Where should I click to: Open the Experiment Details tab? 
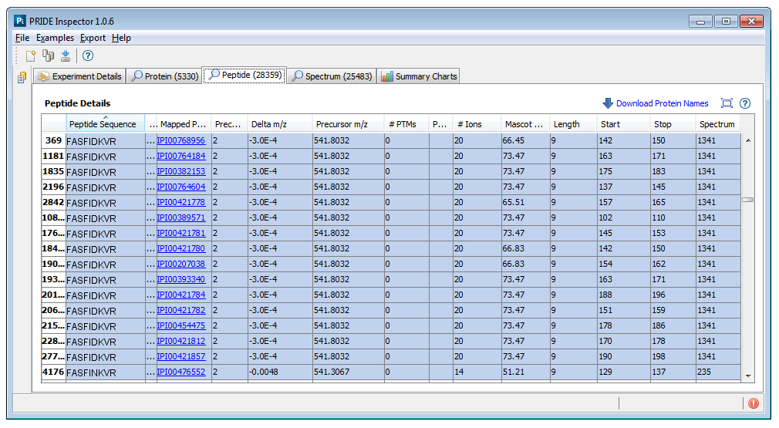(79, 76)
